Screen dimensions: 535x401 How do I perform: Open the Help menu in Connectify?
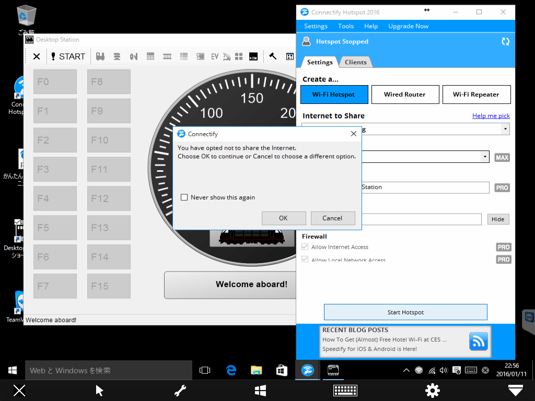[371, 26]
